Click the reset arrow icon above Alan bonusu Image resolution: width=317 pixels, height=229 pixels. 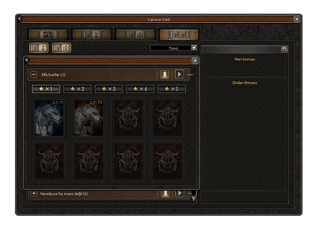[x=284, y=49]
